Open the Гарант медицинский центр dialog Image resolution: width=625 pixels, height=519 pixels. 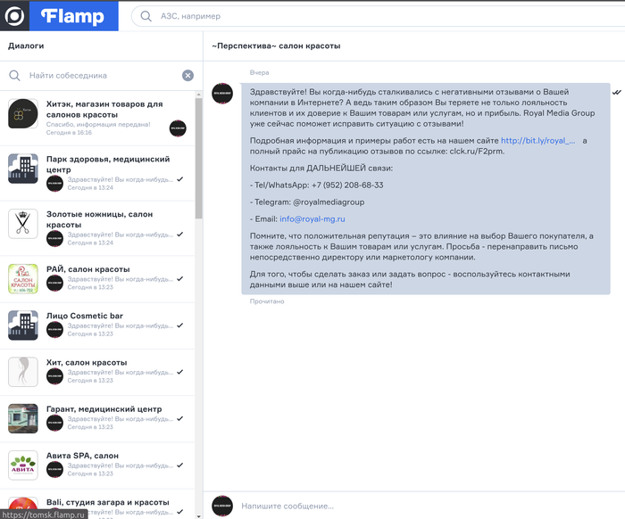pyautogui.click(x=97, y=419)
